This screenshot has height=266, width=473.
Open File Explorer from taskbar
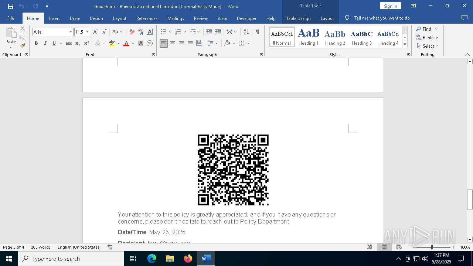point(170,259)
